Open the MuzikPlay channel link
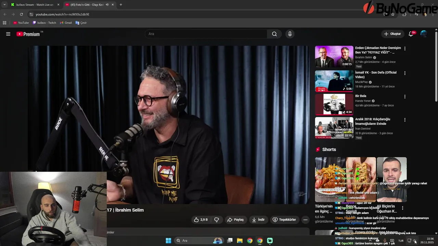This screenshot has width=438, height=246. pyautogui.click(x=361, y=82)
